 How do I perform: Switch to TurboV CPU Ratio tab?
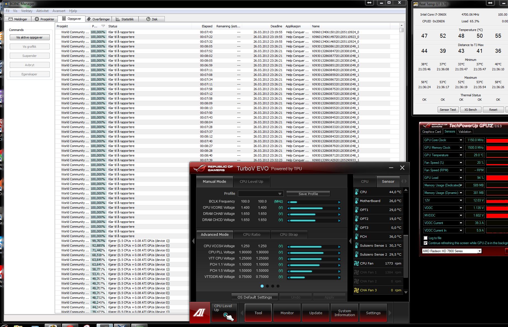coord(252,234)
